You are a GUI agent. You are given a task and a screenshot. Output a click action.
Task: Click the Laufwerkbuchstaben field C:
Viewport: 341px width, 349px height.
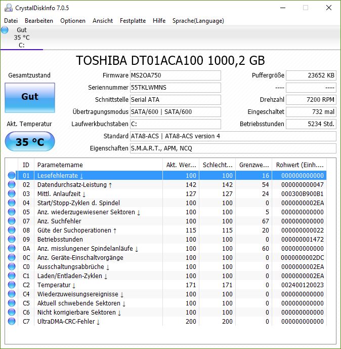pyautogui.click(x=176, y=124)
